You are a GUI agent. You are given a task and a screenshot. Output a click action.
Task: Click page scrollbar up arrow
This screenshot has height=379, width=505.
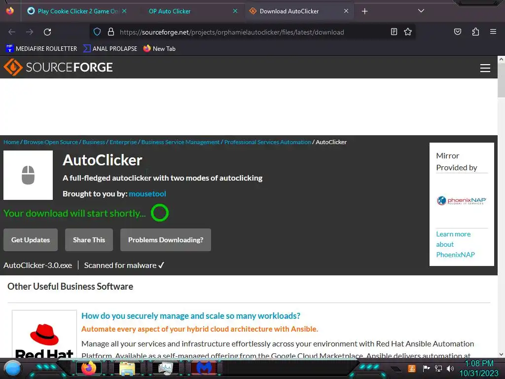coord(501,59)
